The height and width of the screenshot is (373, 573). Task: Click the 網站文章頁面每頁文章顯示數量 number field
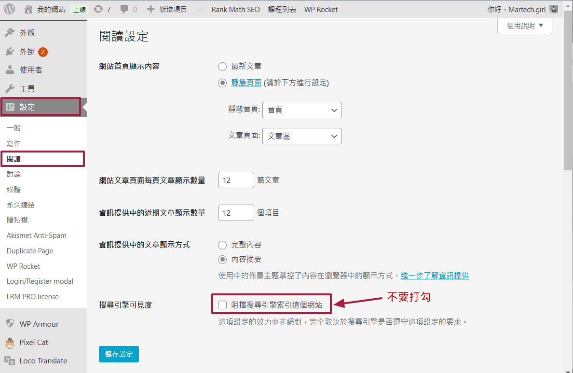[236, 180]
